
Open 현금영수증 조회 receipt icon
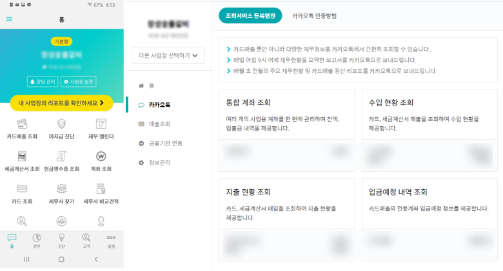61,156
